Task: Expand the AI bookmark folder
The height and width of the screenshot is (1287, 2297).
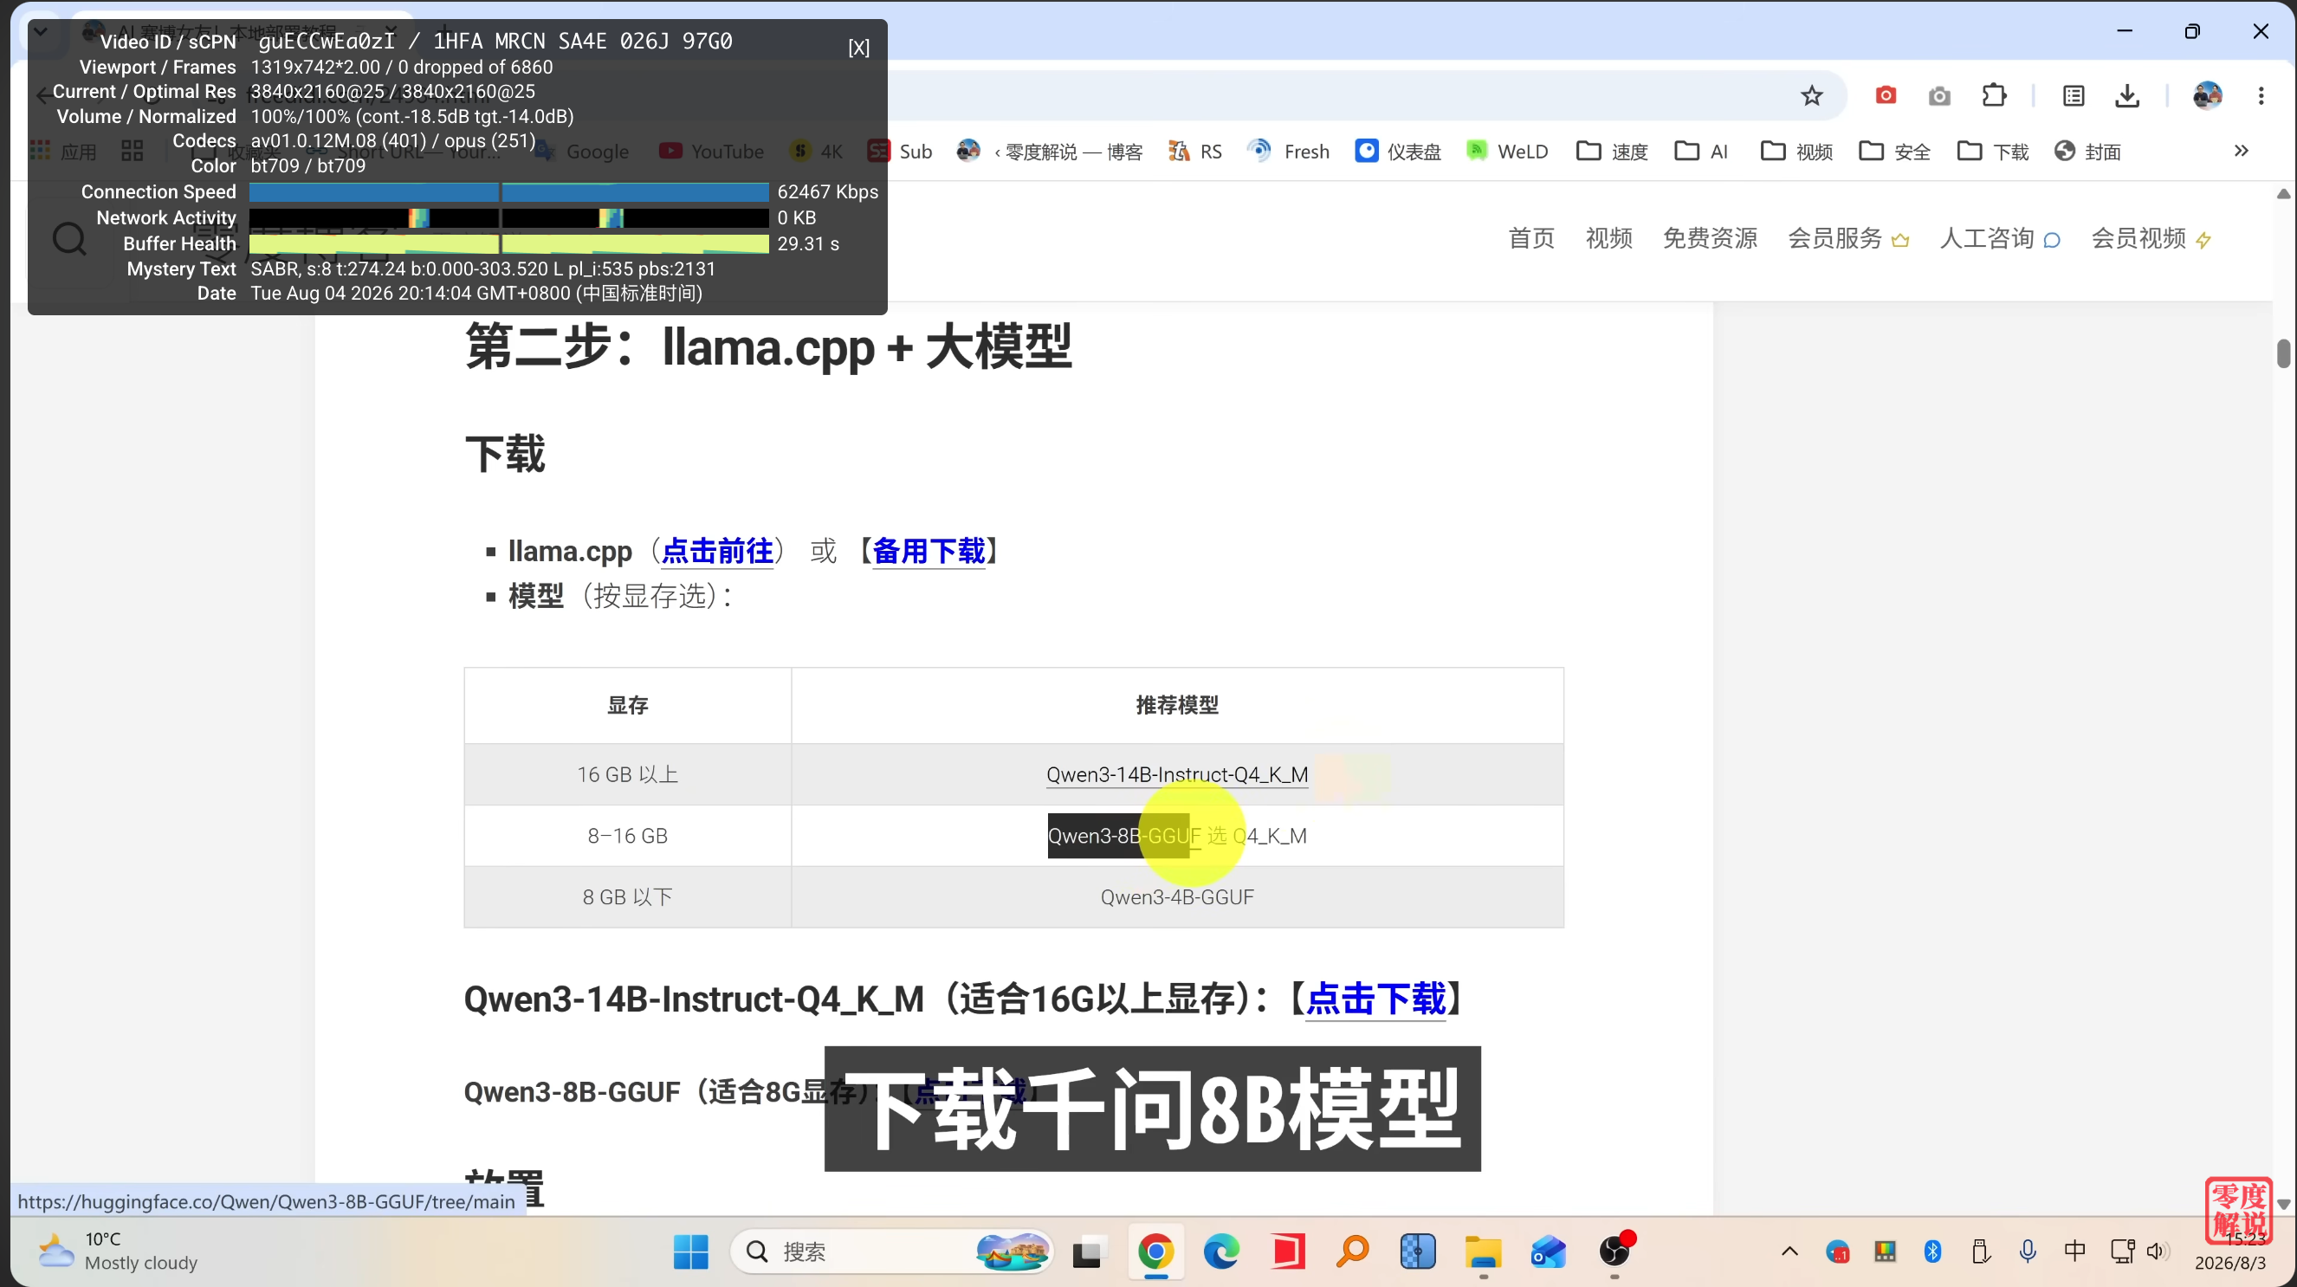Action: [x=1701, y=152]
